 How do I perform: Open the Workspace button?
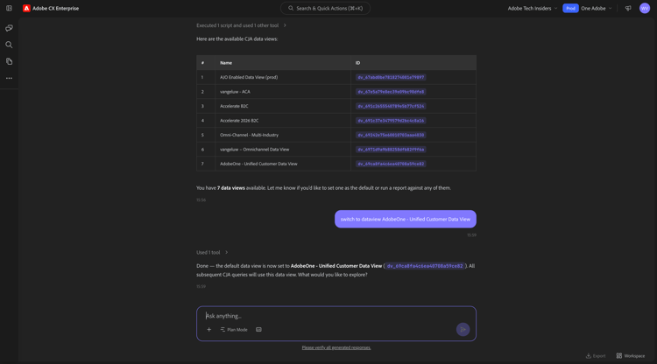click(x=631, y=355)
